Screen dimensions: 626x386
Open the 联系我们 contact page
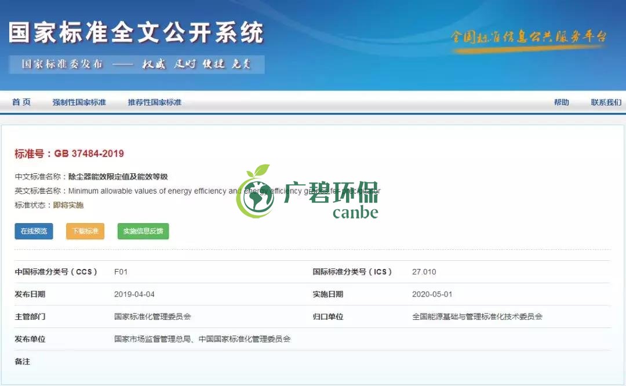click(x=606, y=102)
